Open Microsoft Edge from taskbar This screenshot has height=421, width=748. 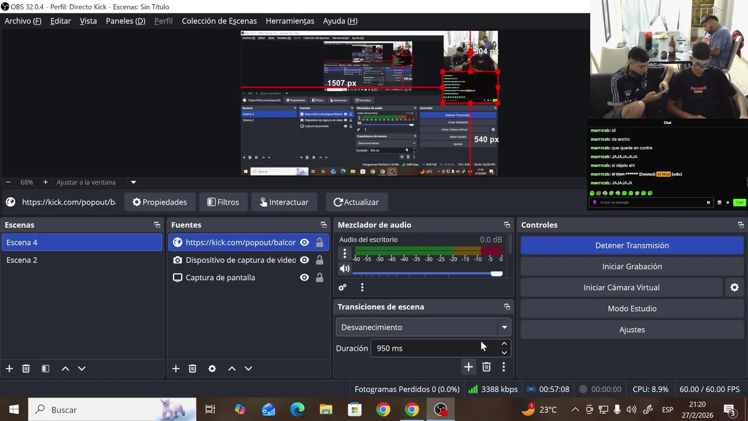[297, 410]
